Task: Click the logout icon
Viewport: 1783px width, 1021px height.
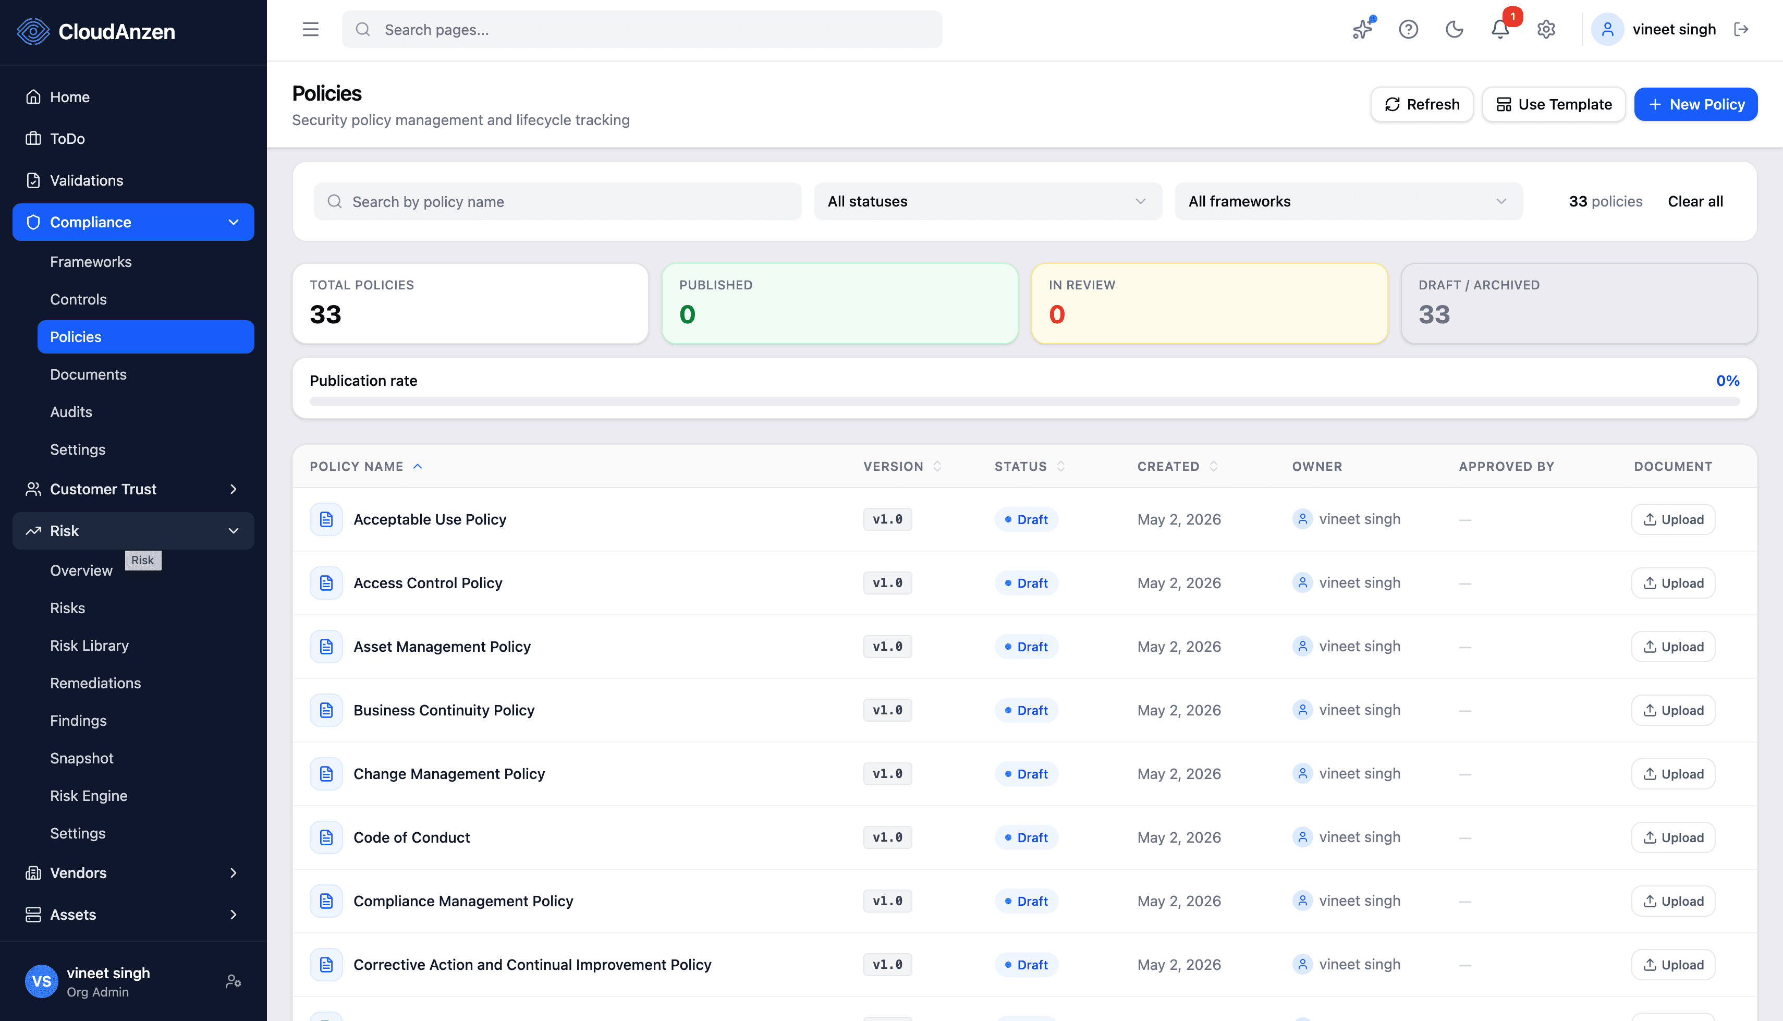Action: click(1741, 29)
